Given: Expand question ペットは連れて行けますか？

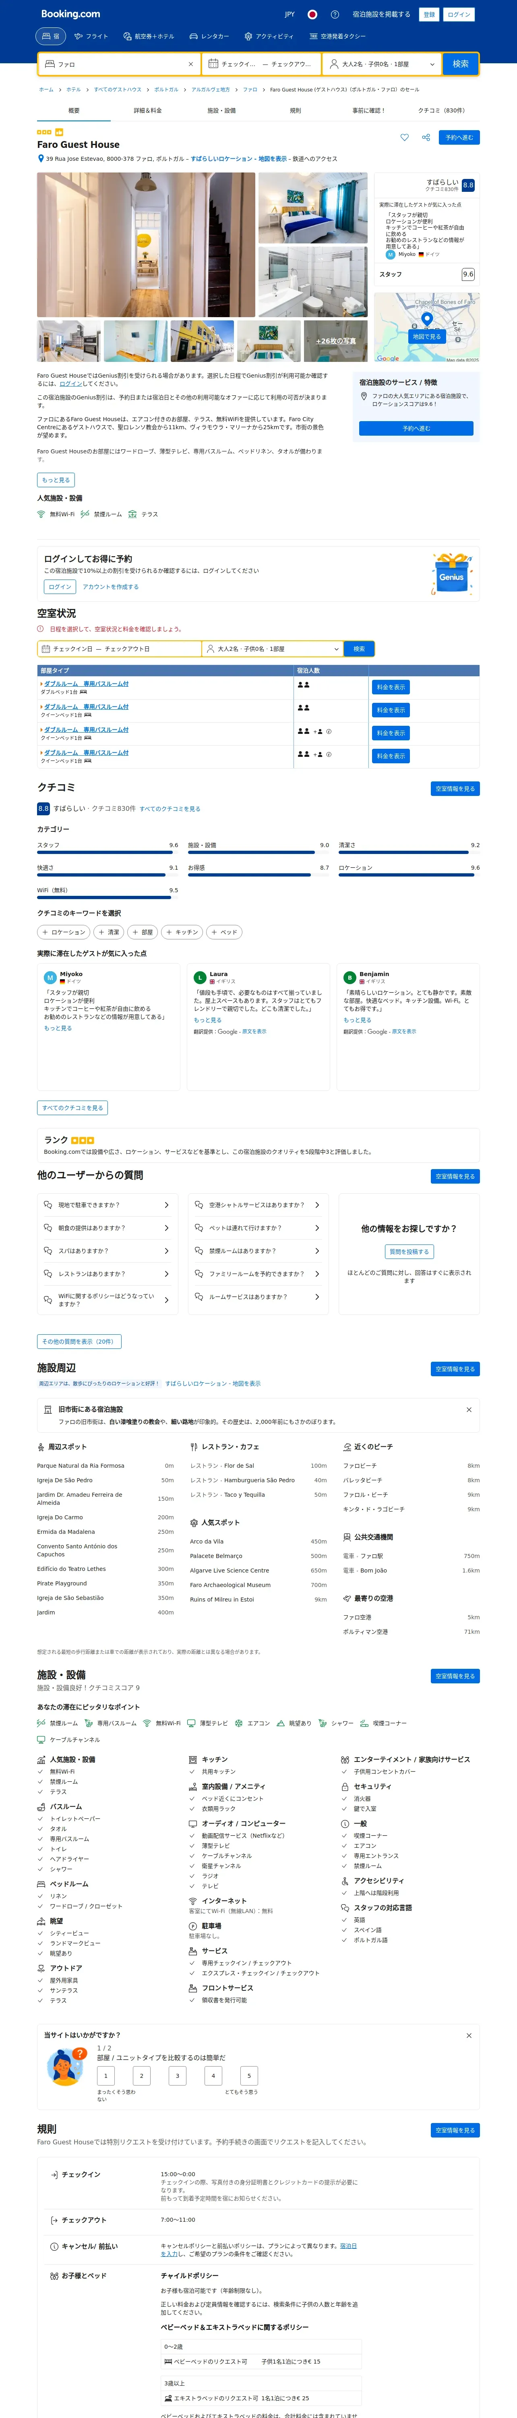Looking at the screenshot, I should tap(257, 1228).
